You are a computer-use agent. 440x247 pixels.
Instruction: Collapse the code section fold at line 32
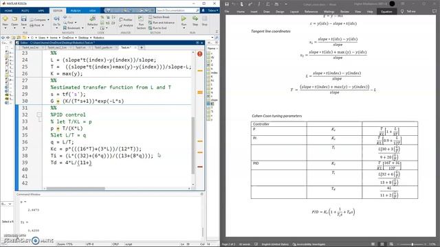click(x=39, y=115)
